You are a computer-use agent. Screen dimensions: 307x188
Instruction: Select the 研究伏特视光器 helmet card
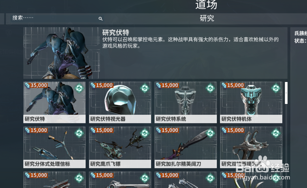(x=120, y=103)
